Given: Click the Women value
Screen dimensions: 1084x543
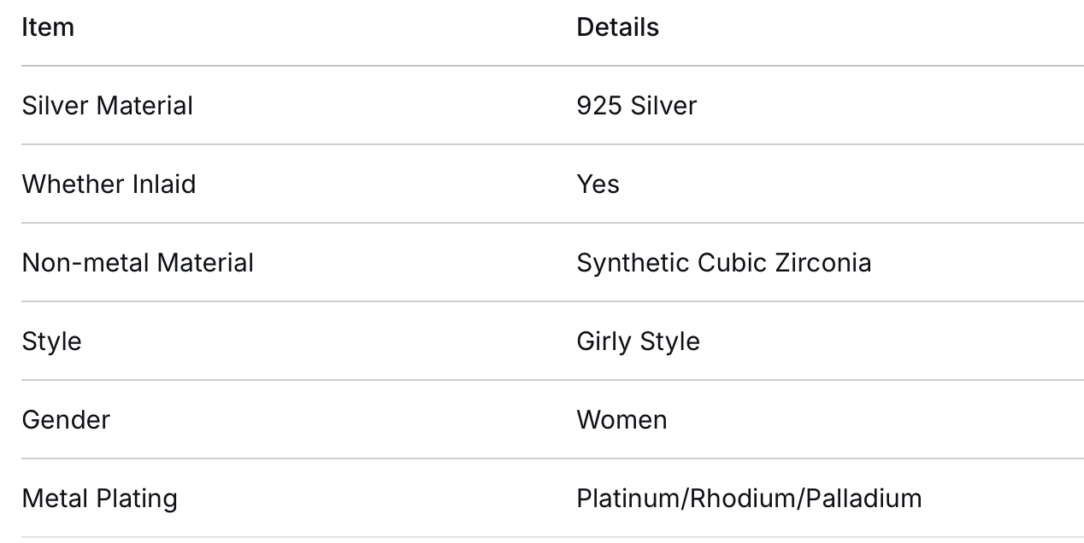Looking at the screenshot, I should pos(622,420).
